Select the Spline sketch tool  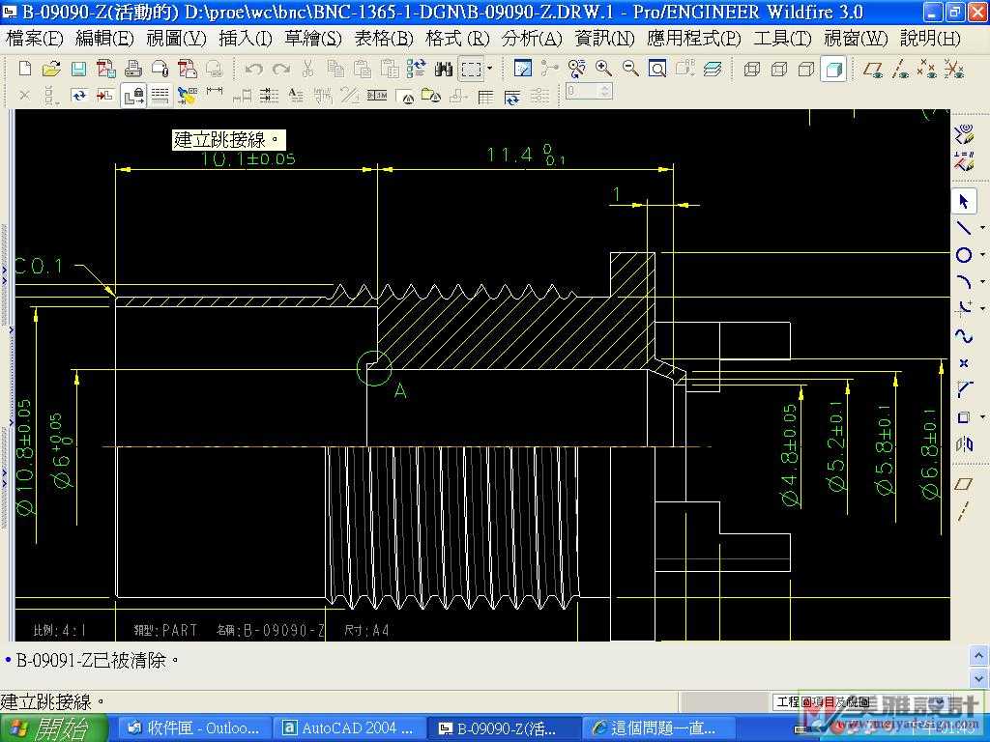pyautogui.click(x=964, y=335)
